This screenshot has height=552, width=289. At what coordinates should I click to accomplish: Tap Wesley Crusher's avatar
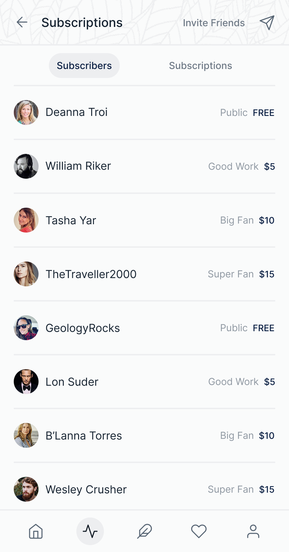click(x=26, y=489)
